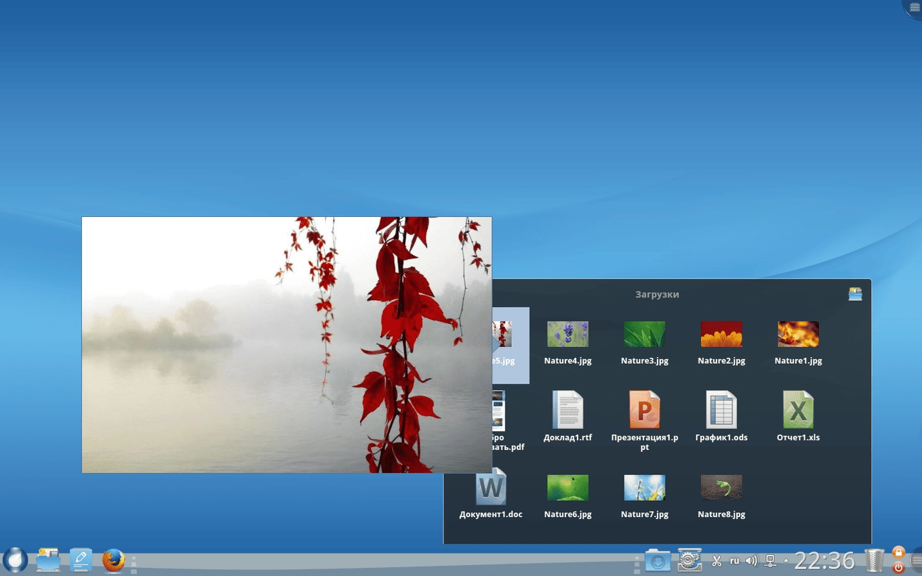The image size is (922, 576).
Task: Select the Nature2.jpg orange flower file
Action: (x=721, y=343)
